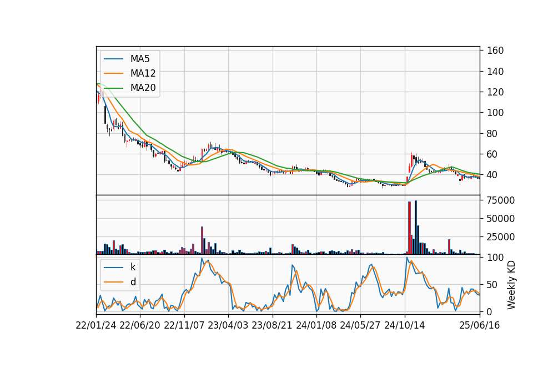Viewport: 533px width, 383px height.
Task: Click the MA20 legend label
Action: (x=143, y=88)
